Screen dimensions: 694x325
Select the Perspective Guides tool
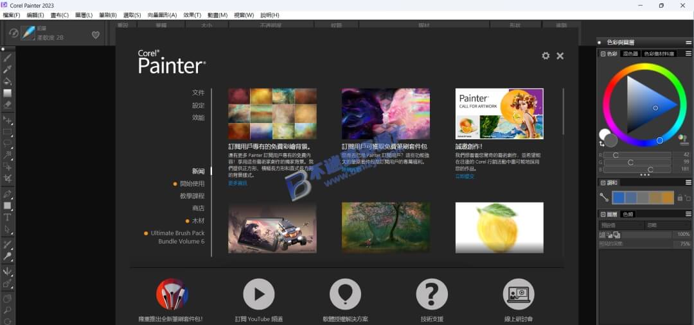tap(8, 283)
